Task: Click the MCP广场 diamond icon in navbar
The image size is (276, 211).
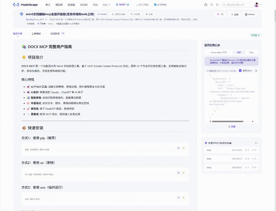Action: point(117,5)
